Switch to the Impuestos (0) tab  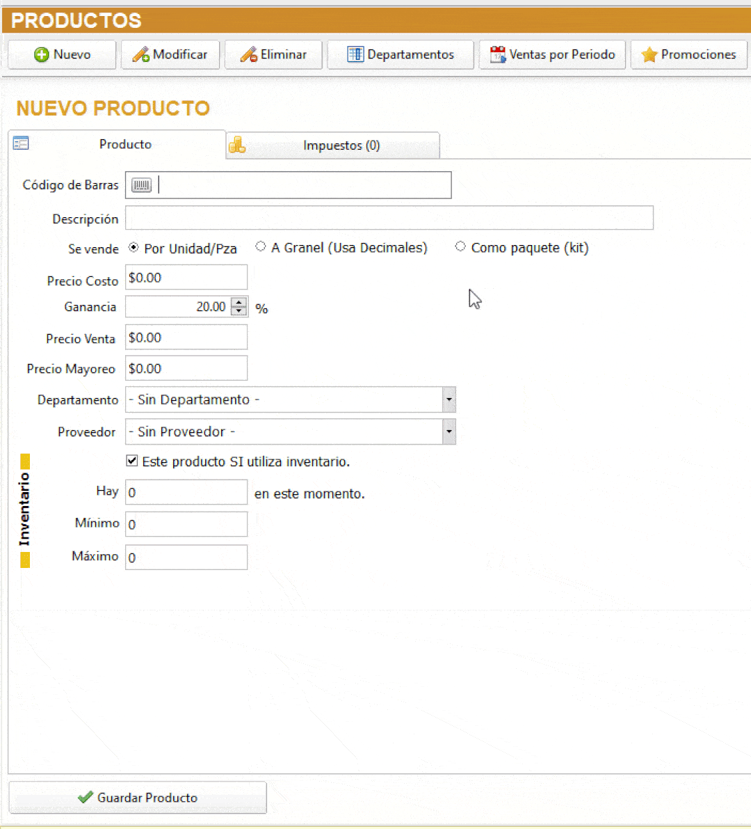(x=341, y=145)
